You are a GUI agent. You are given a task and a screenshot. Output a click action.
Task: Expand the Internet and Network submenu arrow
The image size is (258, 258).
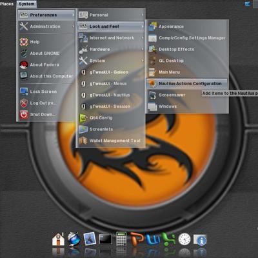143,38
